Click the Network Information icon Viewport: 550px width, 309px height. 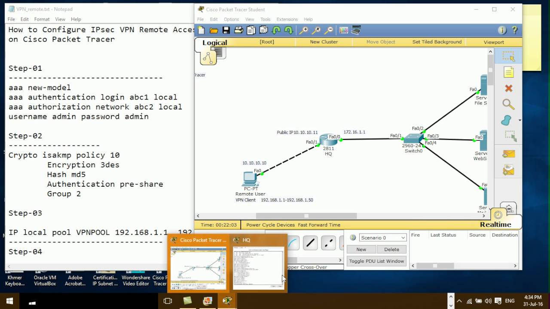point(502,30)
